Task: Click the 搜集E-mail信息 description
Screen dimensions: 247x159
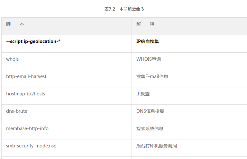Action: (x=152, y=76)
